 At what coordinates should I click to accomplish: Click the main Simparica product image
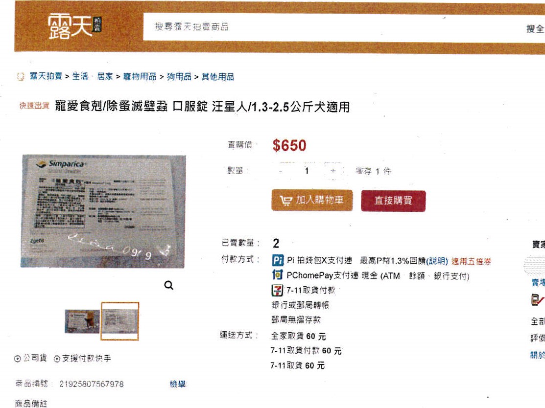point(103,211)
